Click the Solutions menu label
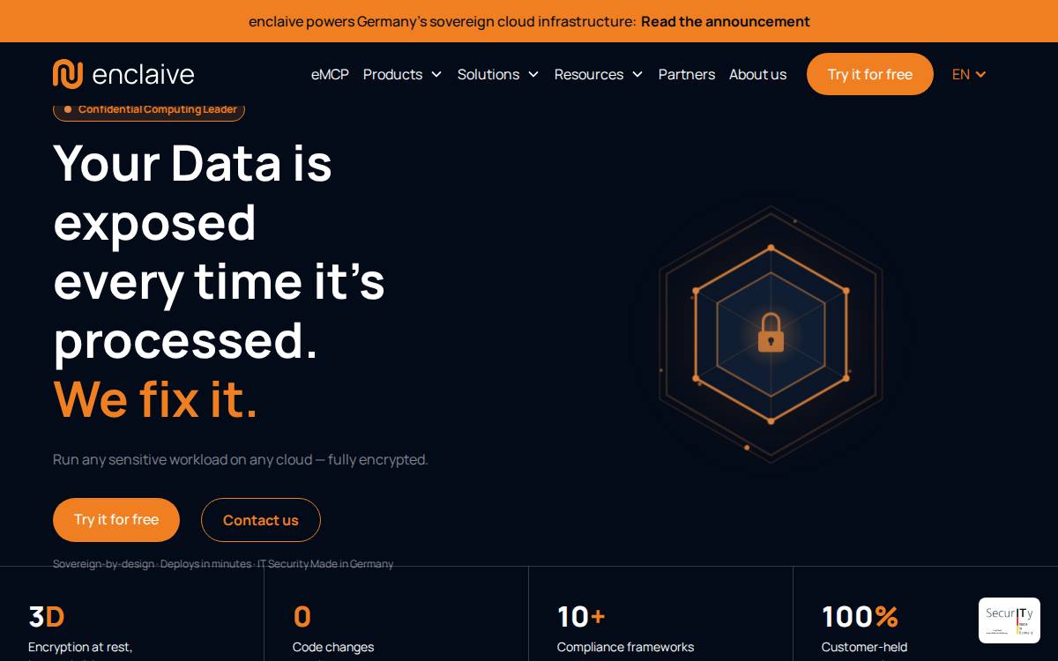The image size is (1058, 661). 488,74
